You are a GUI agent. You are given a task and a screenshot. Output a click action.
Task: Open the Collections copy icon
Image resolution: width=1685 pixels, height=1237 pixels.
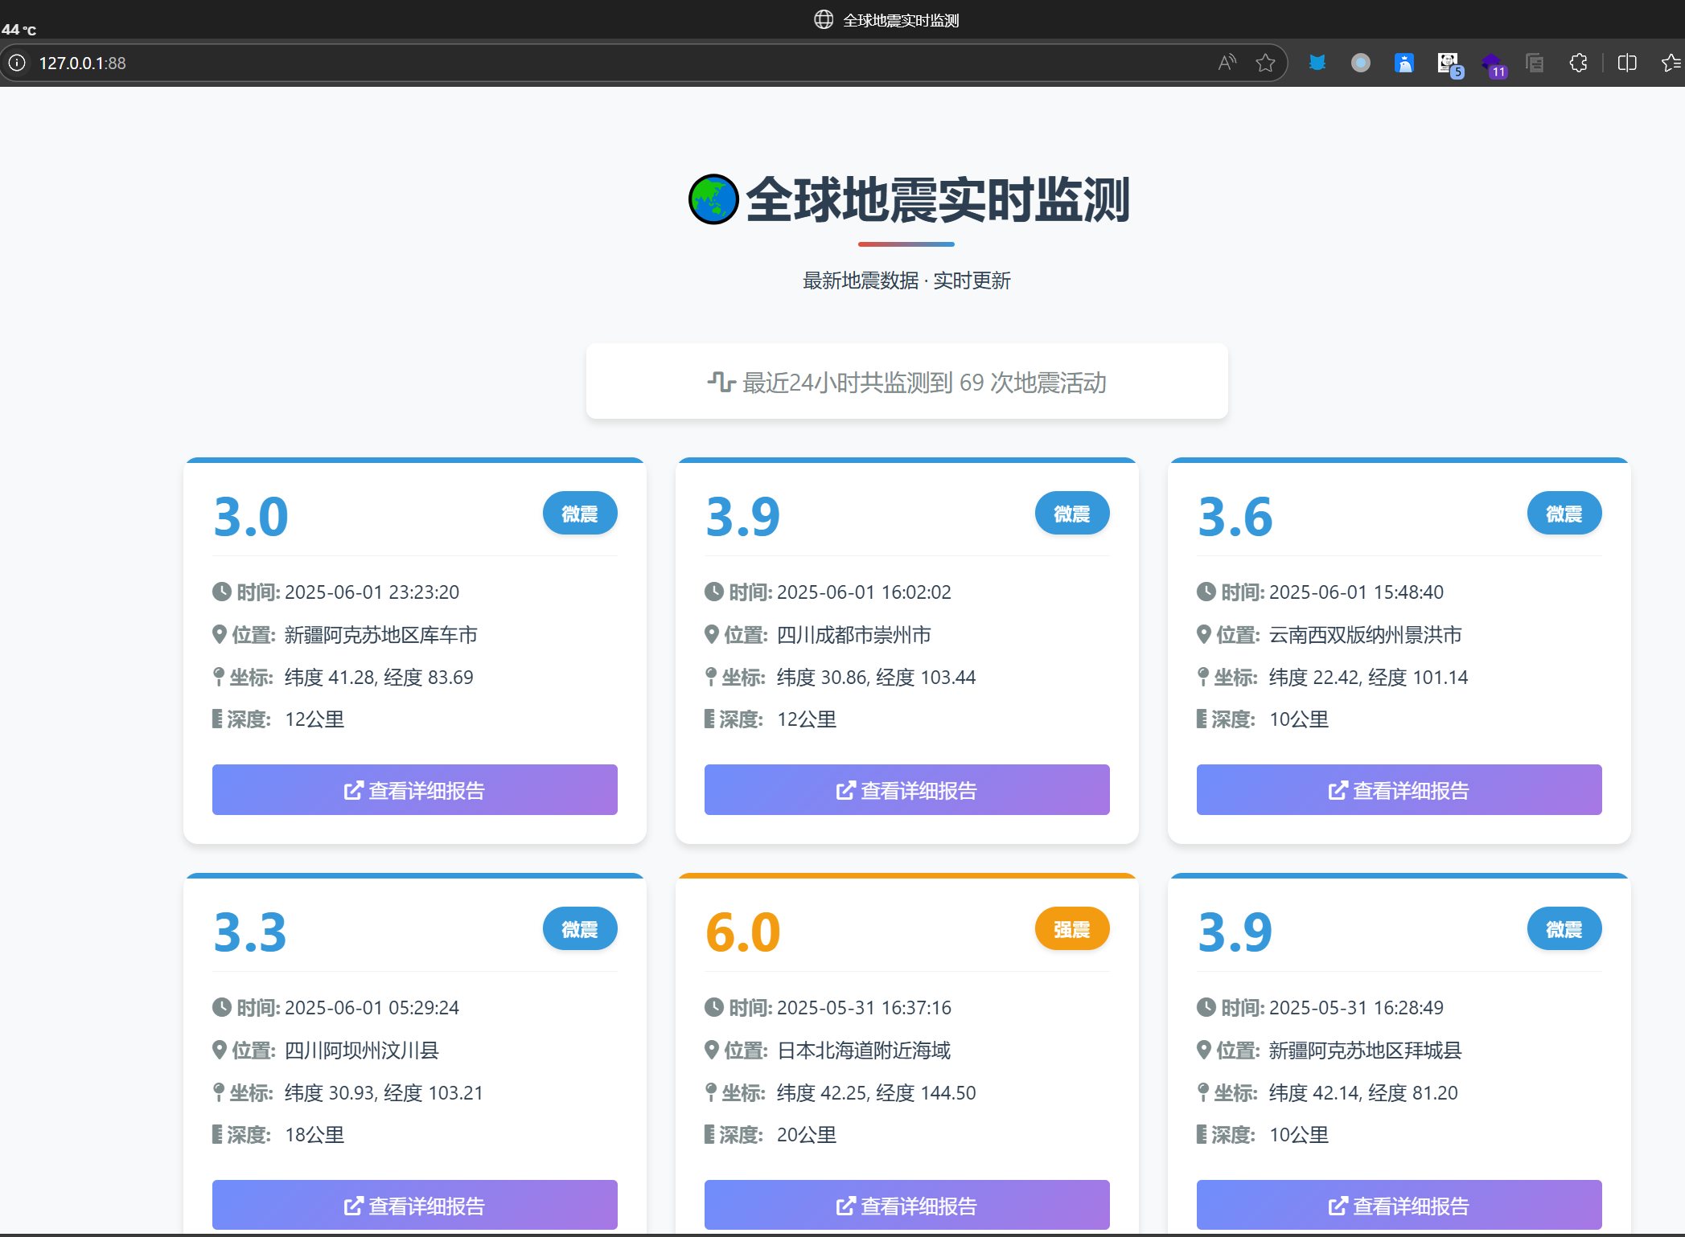[1535, 63]
